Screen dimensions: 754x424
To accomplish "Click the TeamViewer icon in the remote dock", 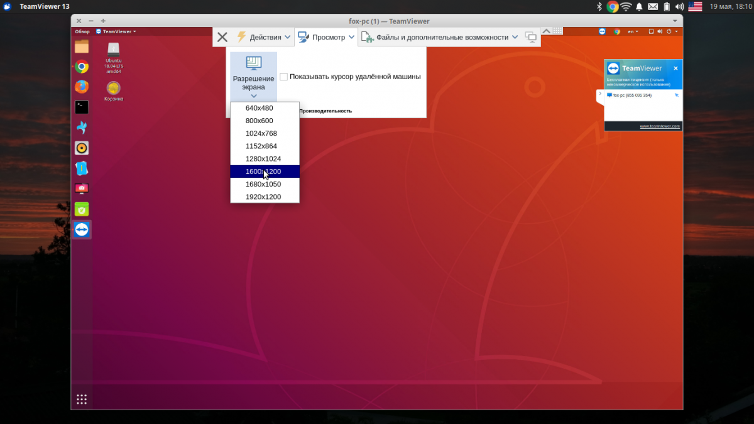I will click(82, 230).
